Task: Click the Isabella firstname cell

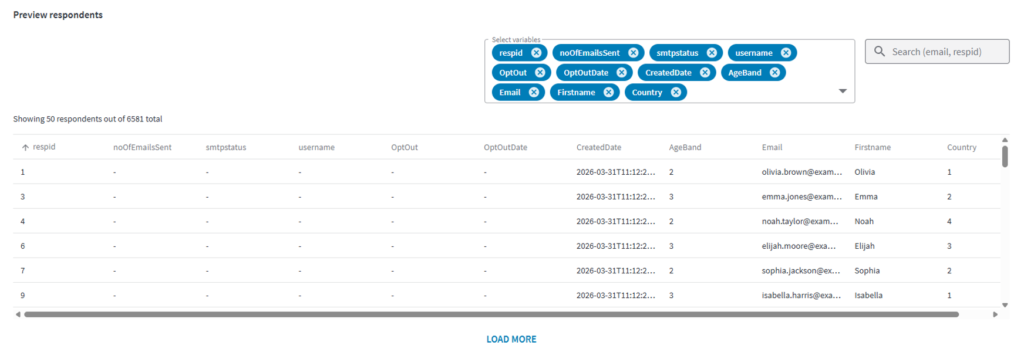Action: tap(868, 295)
